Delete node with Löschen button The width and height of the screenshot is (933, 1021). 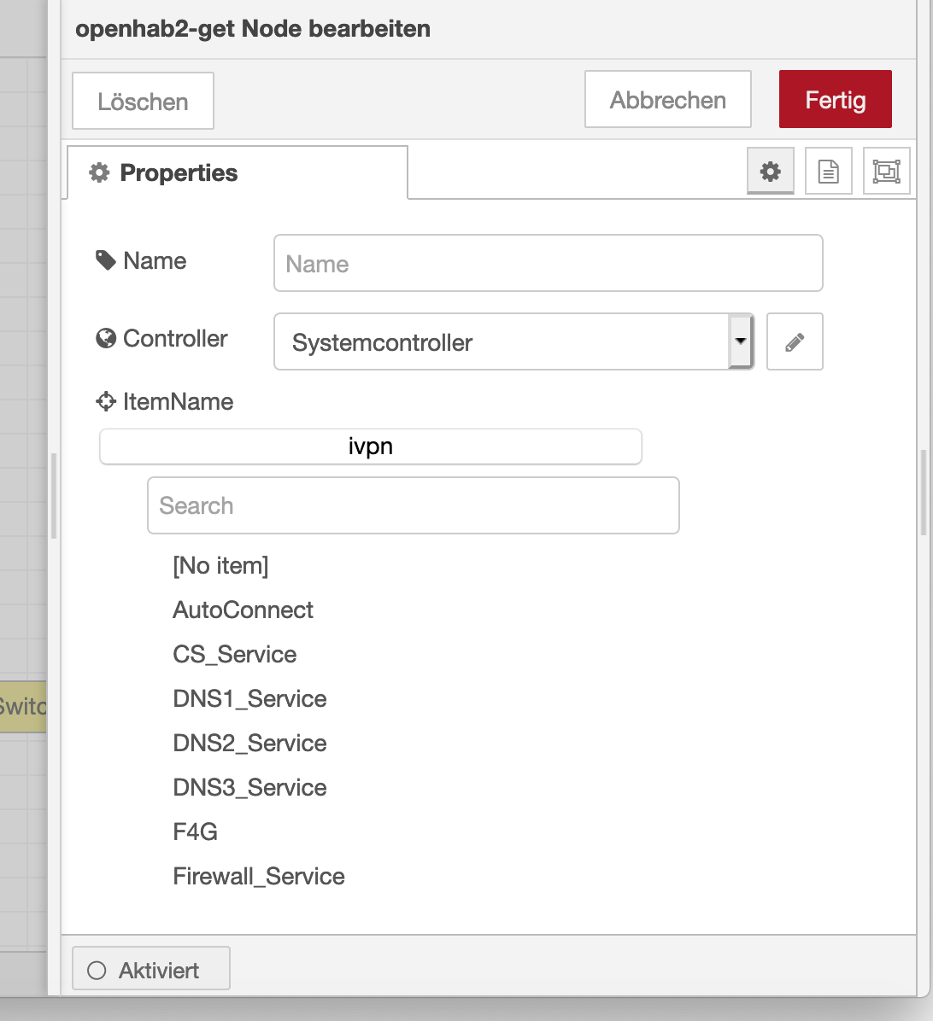(x=143, y=102)
